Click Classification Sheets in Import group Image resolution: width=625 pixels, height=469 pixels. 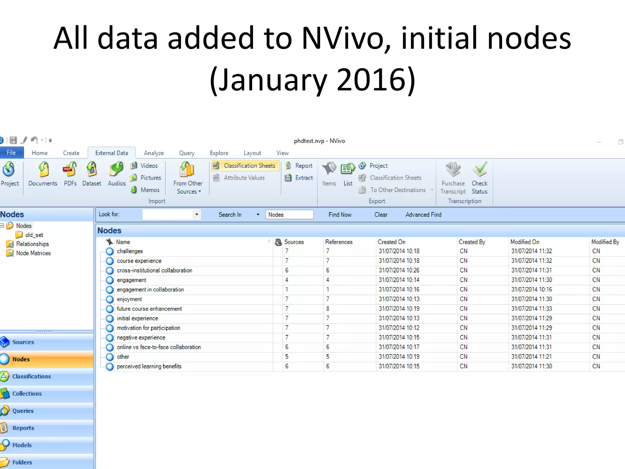click(245, 165)
